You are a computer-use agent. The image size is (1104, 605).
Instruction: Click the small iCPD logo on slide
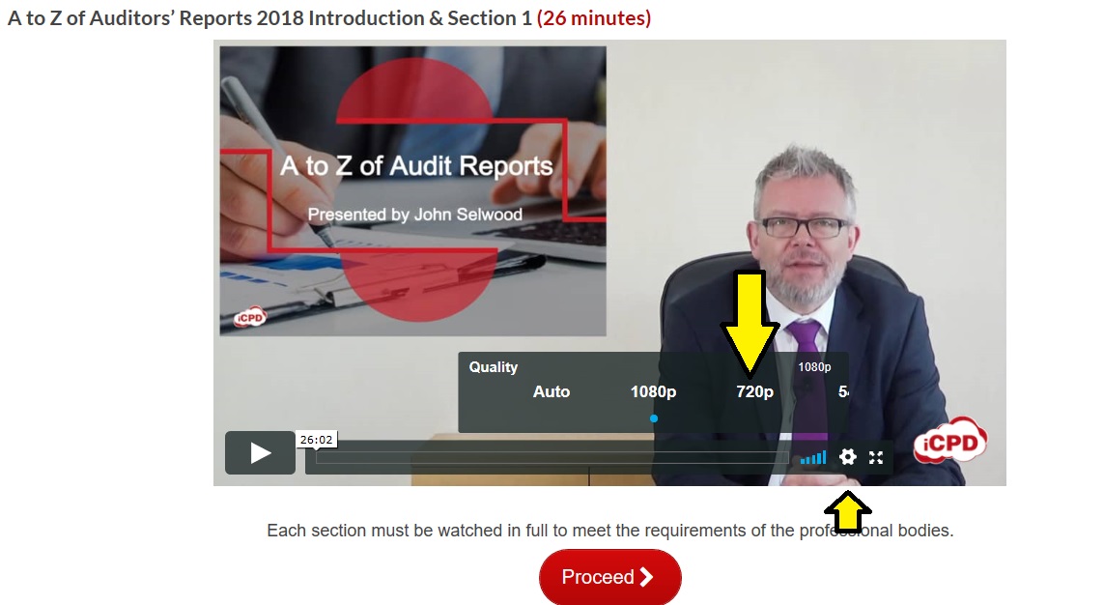click(x=251, y=318)
